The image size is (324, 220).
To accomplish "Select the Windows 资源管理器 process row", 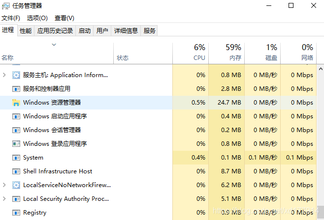I will 158,103.
